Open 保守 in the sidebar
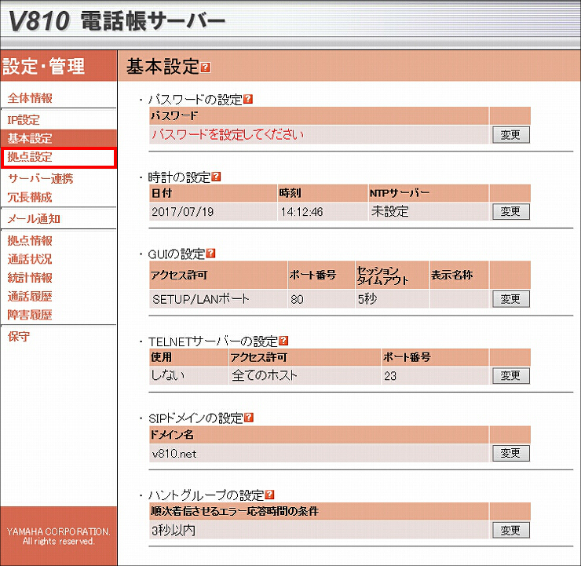This screenshot has width=581, height=566. coord(19,336)
